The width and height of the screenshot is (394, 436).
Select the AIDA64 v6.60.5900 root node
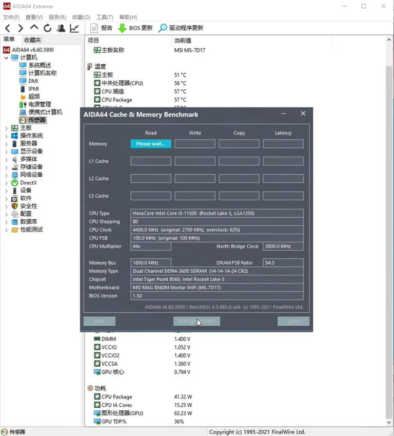tap(29, 50)
